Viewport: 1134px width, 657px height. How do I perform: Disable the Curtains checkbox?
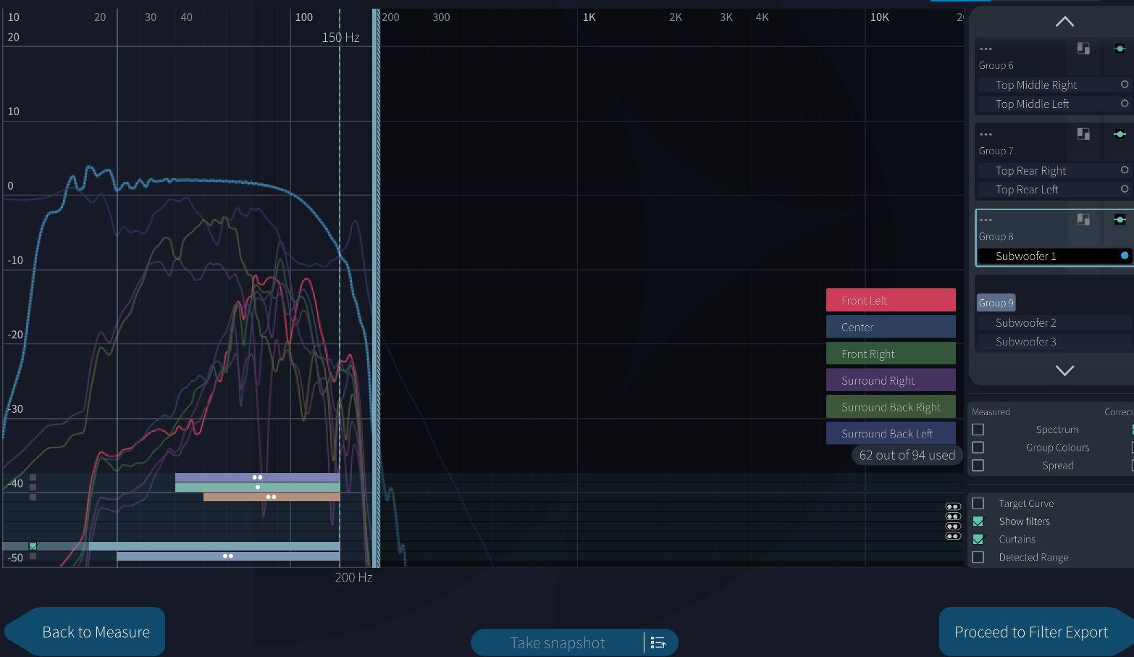tap(978, 540)
